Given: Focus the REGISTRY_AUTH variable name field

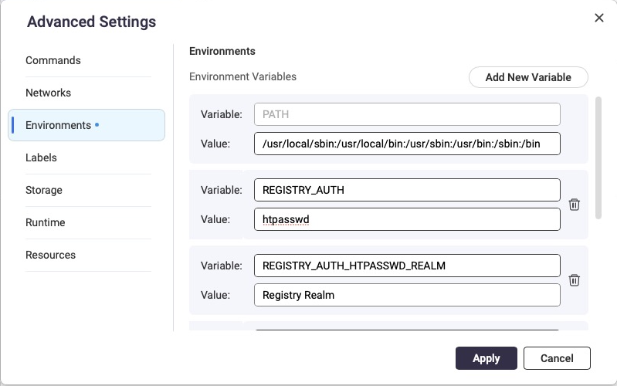Looking at the screenshot, I should [x=406, y=190].
